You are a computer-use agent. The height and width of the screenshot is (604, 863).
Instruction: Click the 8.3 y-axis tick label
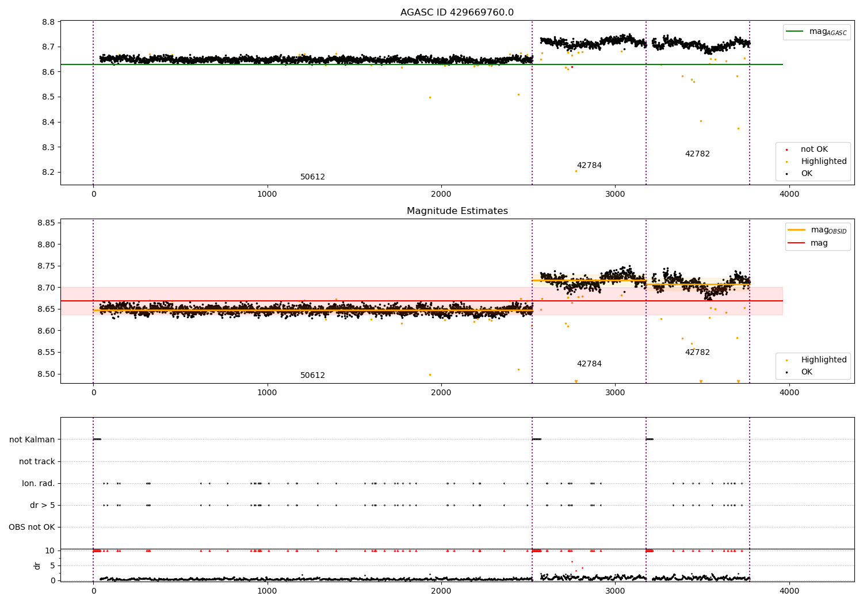click(x=49, y=147)
